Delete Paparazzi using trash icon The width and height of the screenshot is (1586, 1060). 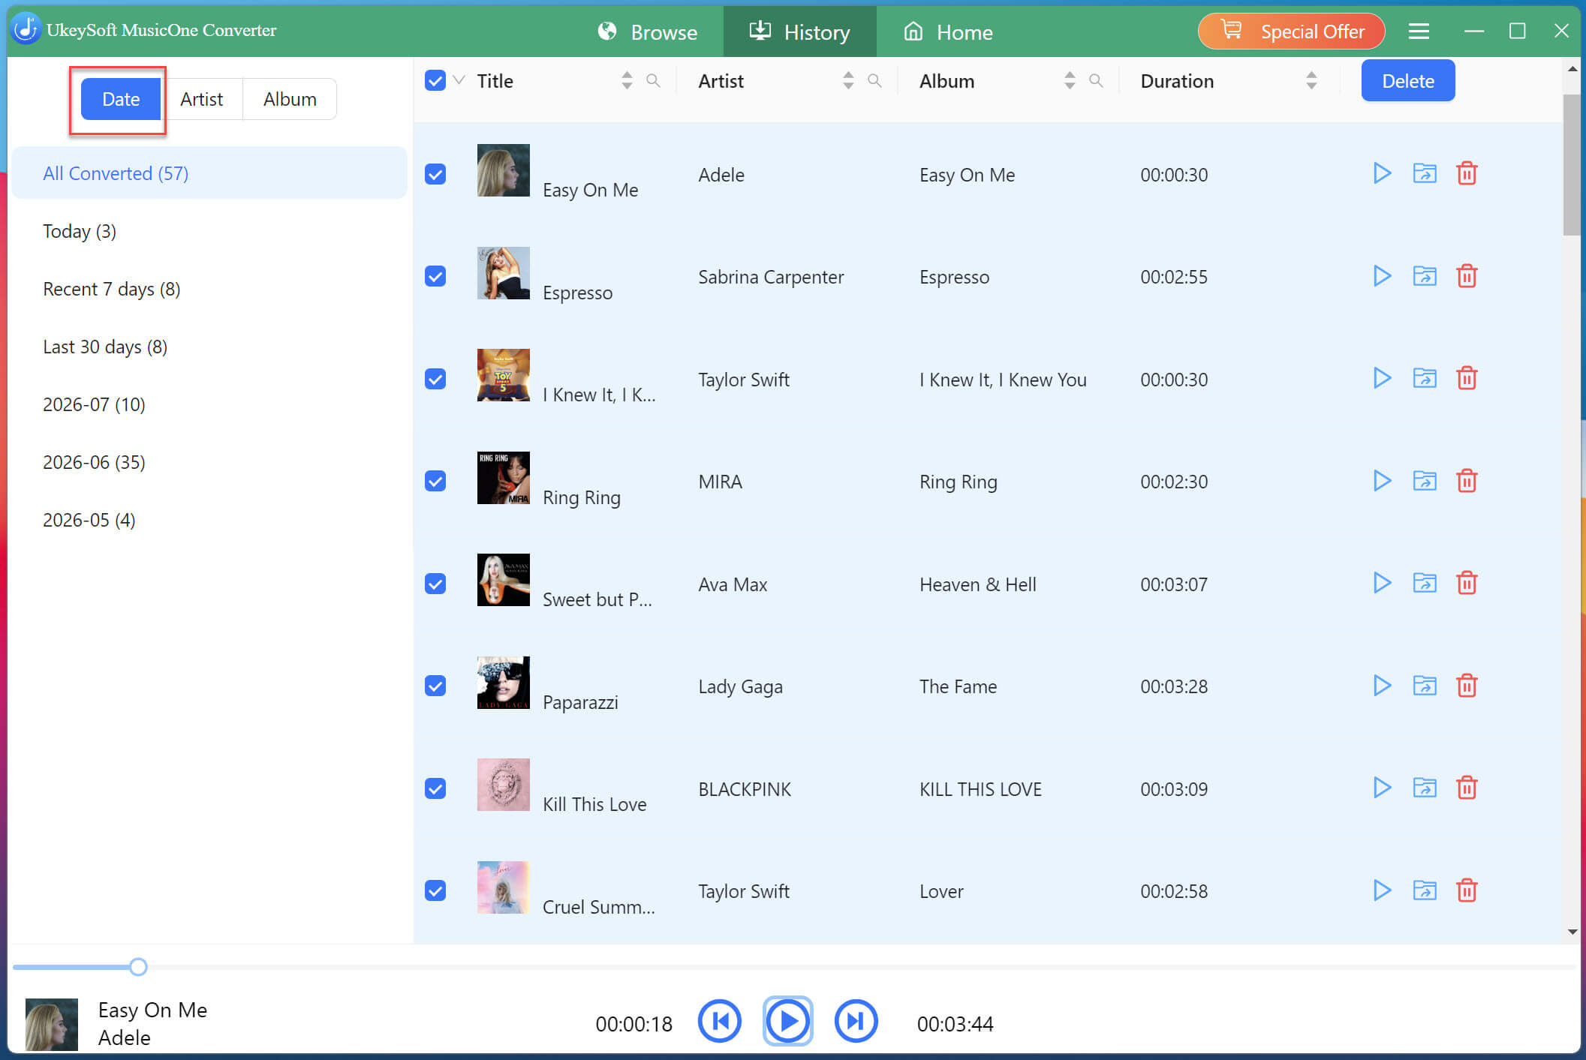point(1467,686)
